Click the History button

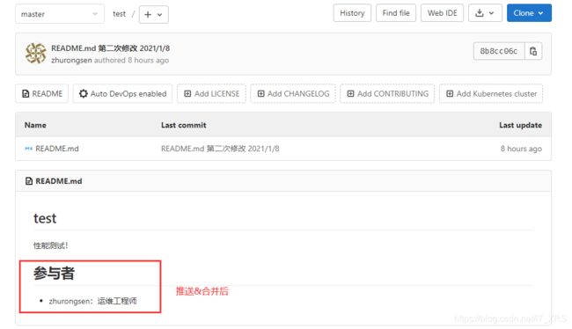click(352, 13)
